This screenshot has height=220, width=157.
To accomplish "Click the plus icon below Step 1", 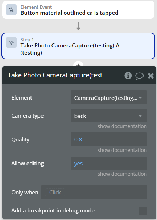I will tap(78, 64).
